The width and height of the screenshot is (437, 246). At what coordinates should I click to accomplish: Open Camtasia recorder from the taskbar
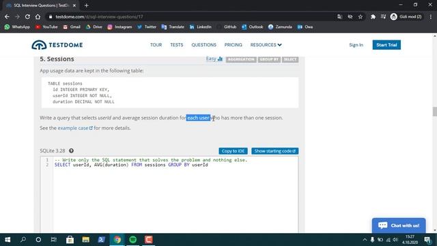tap(149, 240)
